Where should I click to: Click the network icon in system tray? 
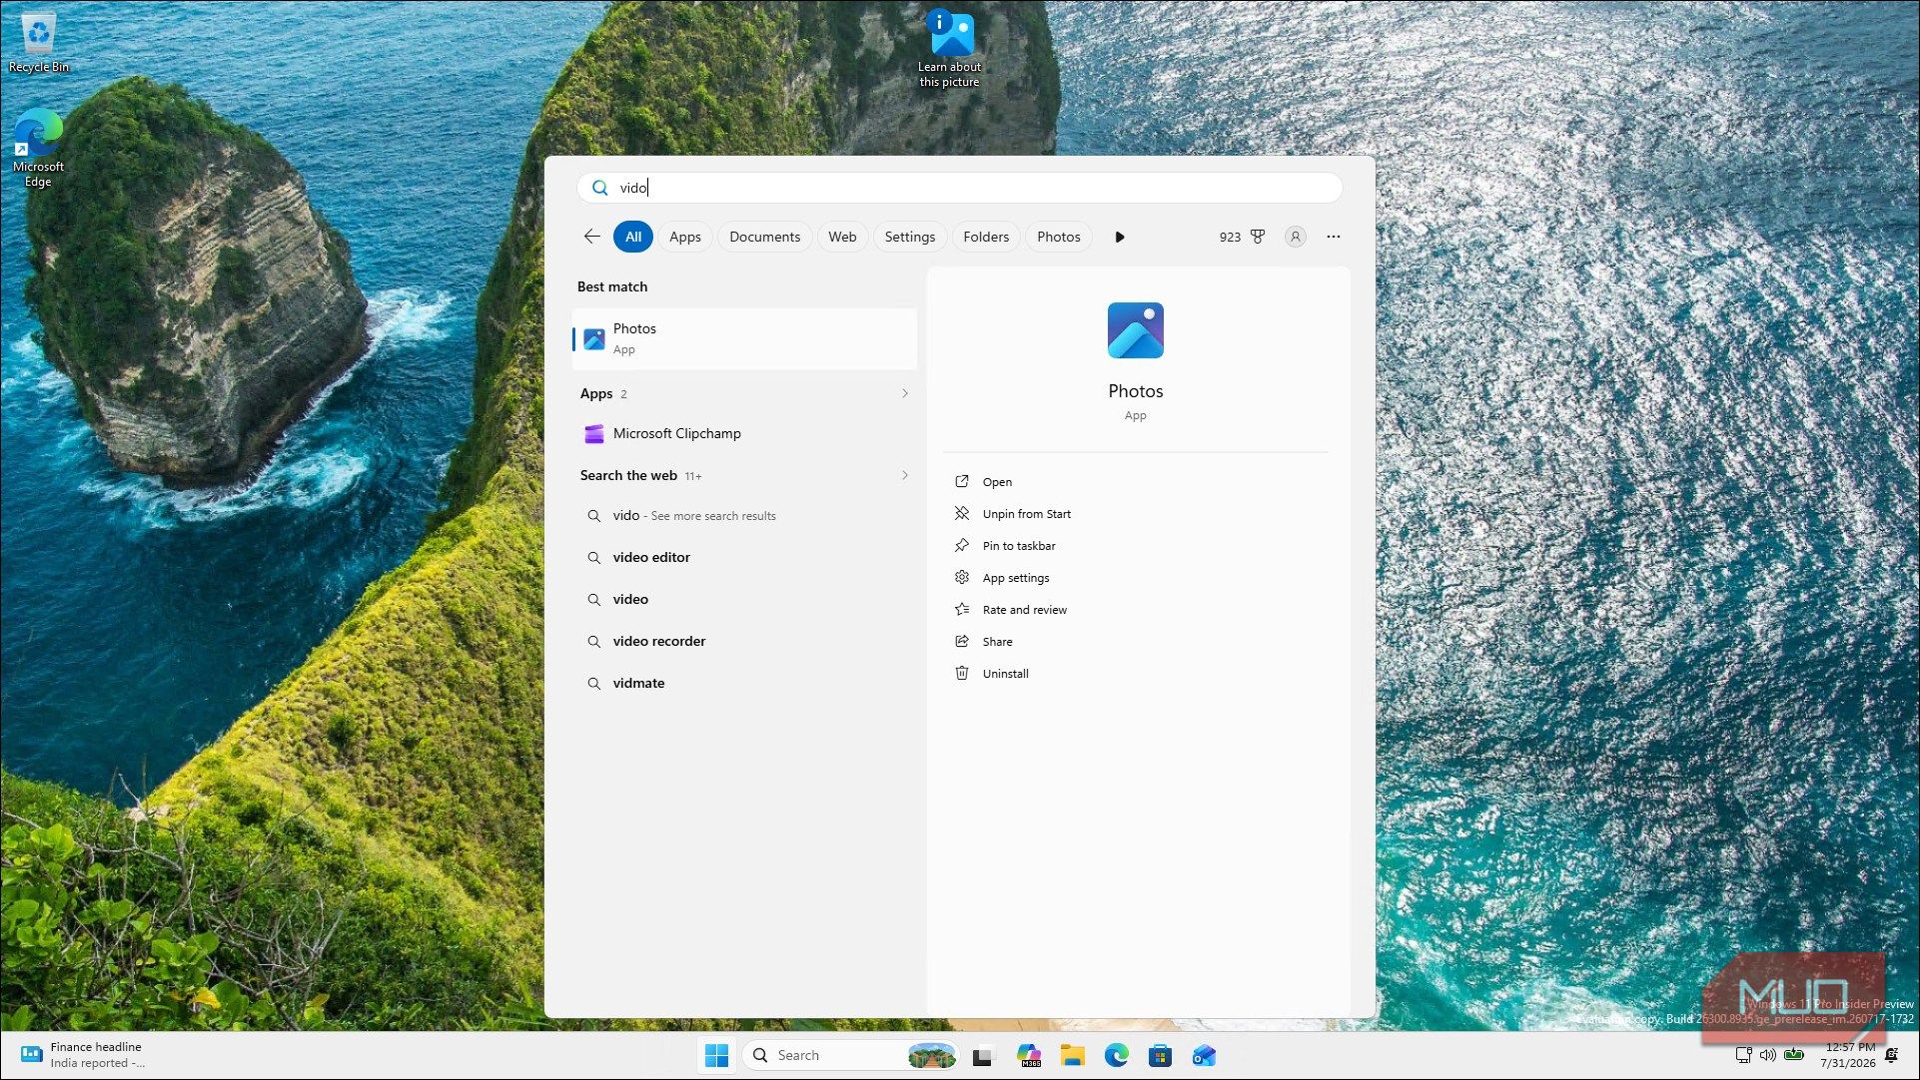pyautogui.click(x=1743, y=1055)
